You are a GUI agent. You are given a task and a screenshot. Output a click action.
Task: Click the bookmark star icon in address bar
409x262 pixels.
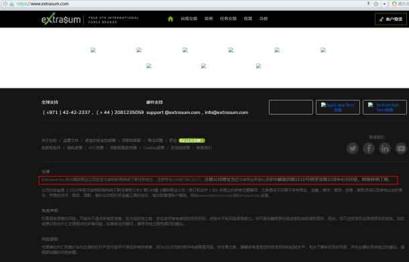pyautogui.click(x=376, y=4)
